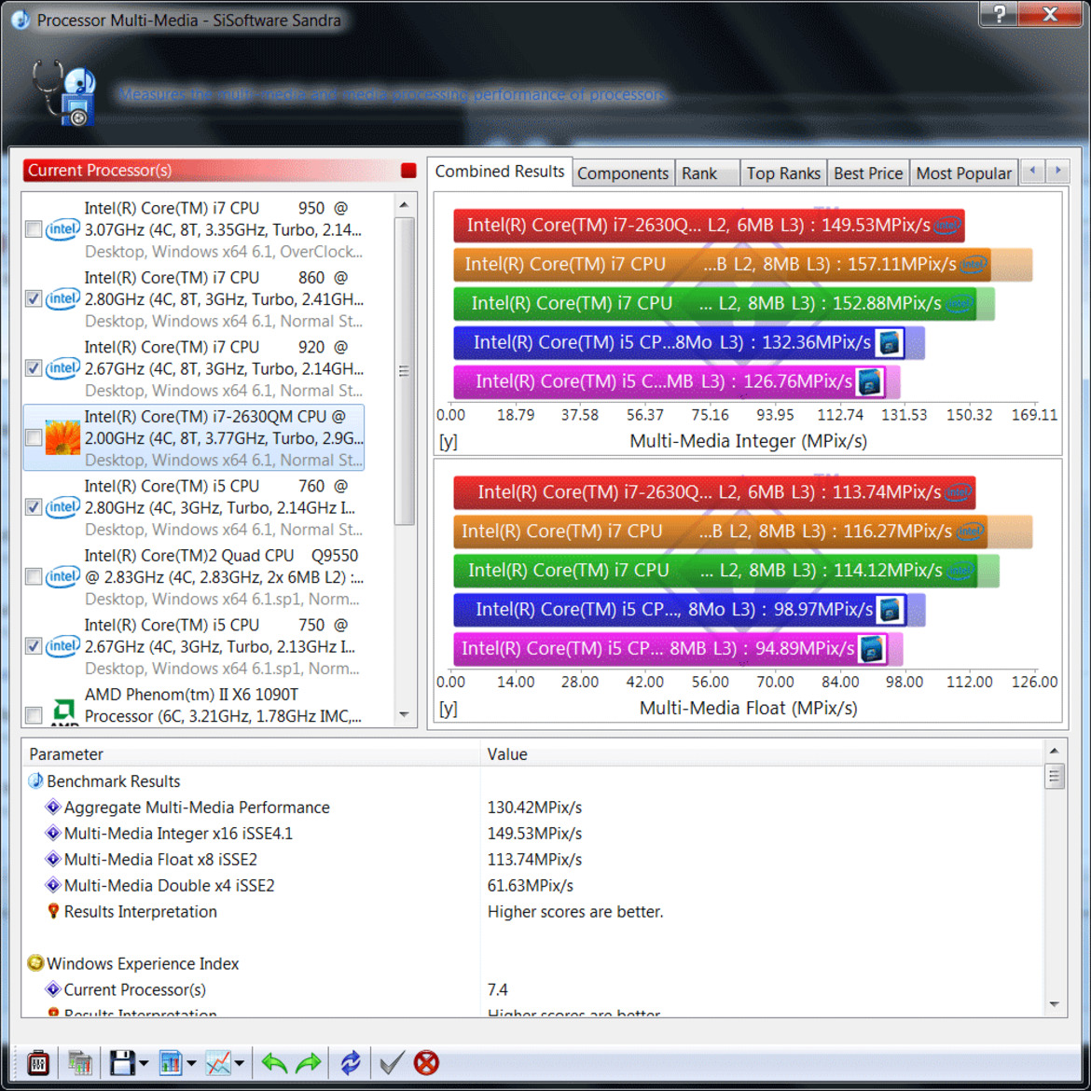
Task: Click the floppy disk save icon
Action: pyautogui.click(x=122, y=1062)
